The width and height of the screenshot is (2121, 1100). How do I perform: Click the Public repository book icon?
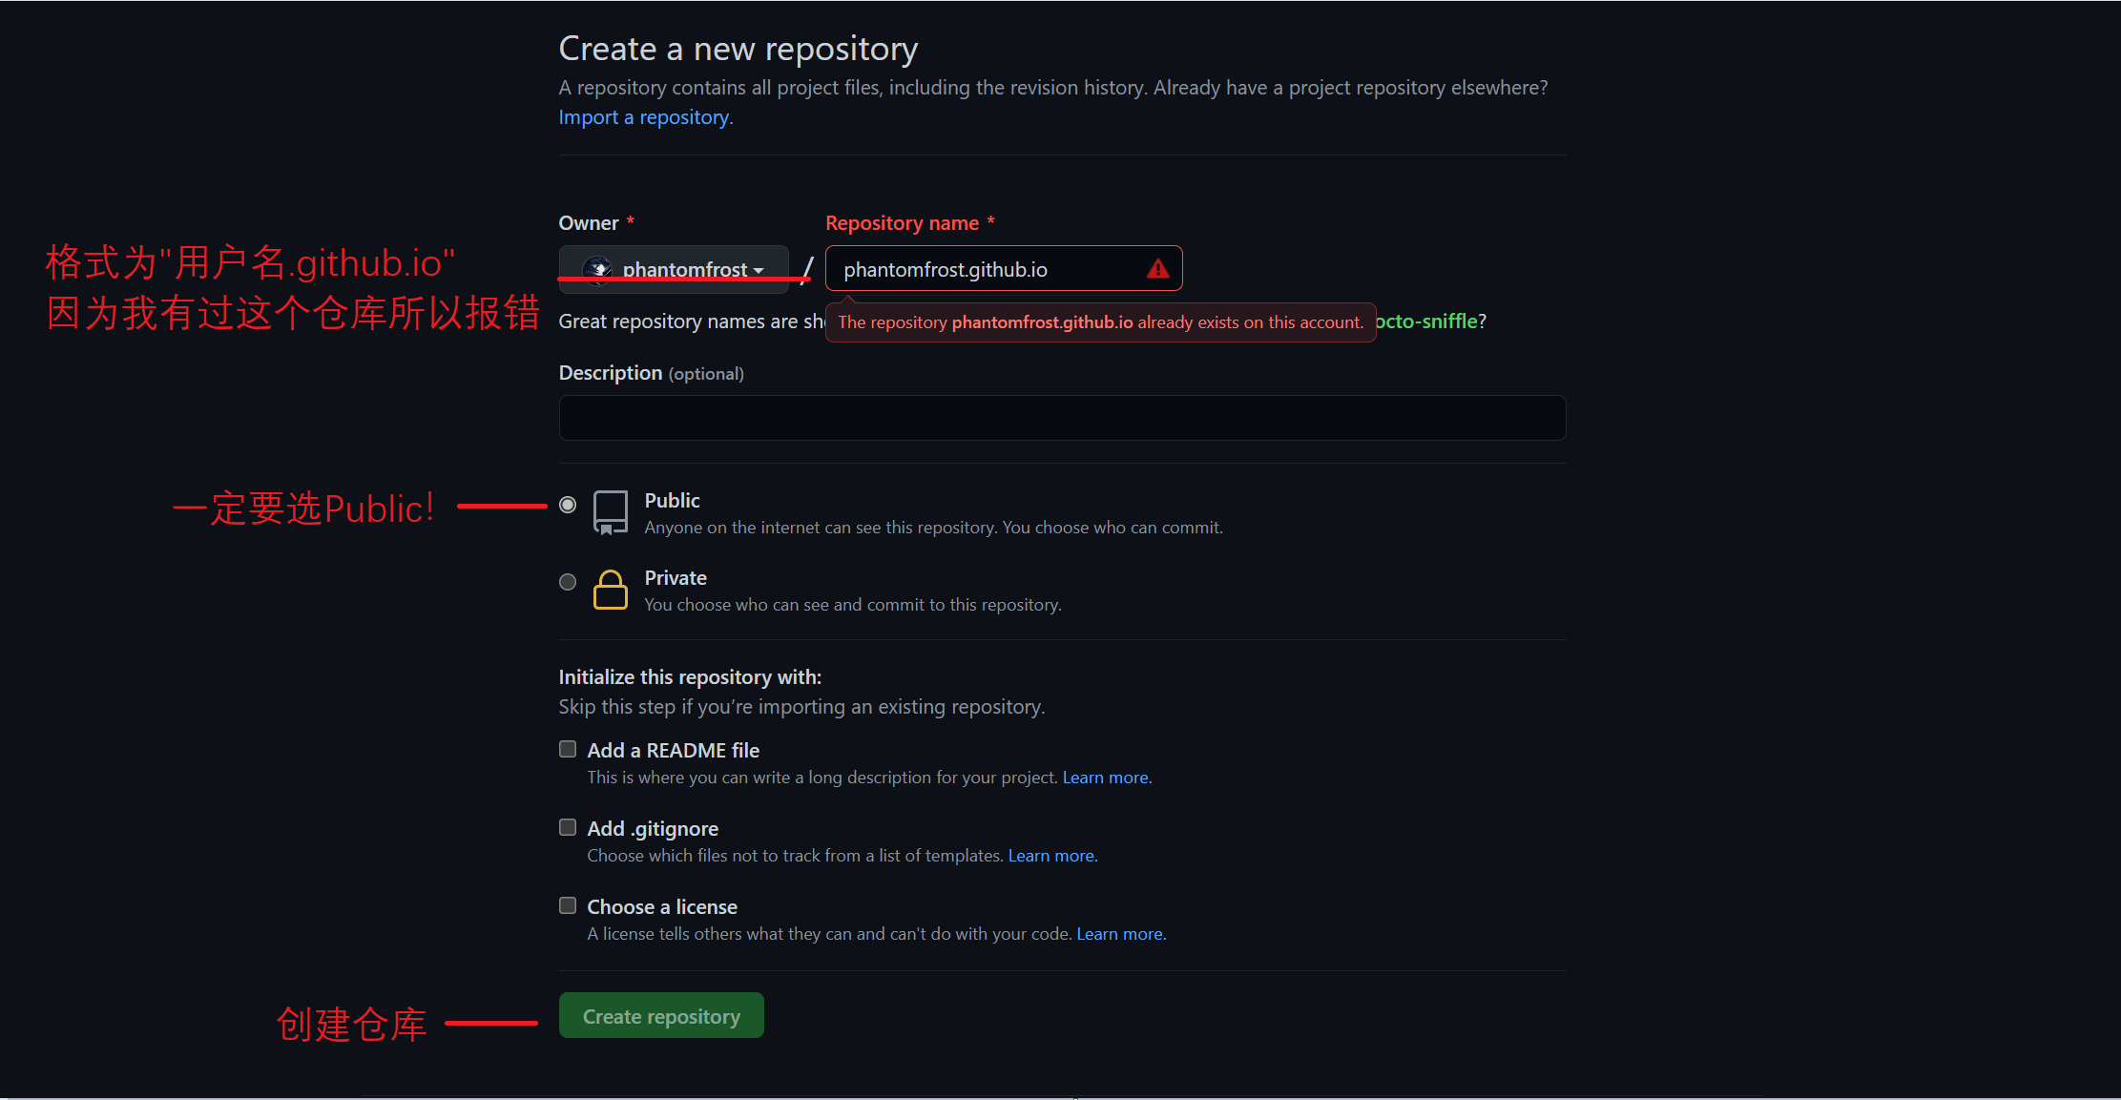click(611, 513)
